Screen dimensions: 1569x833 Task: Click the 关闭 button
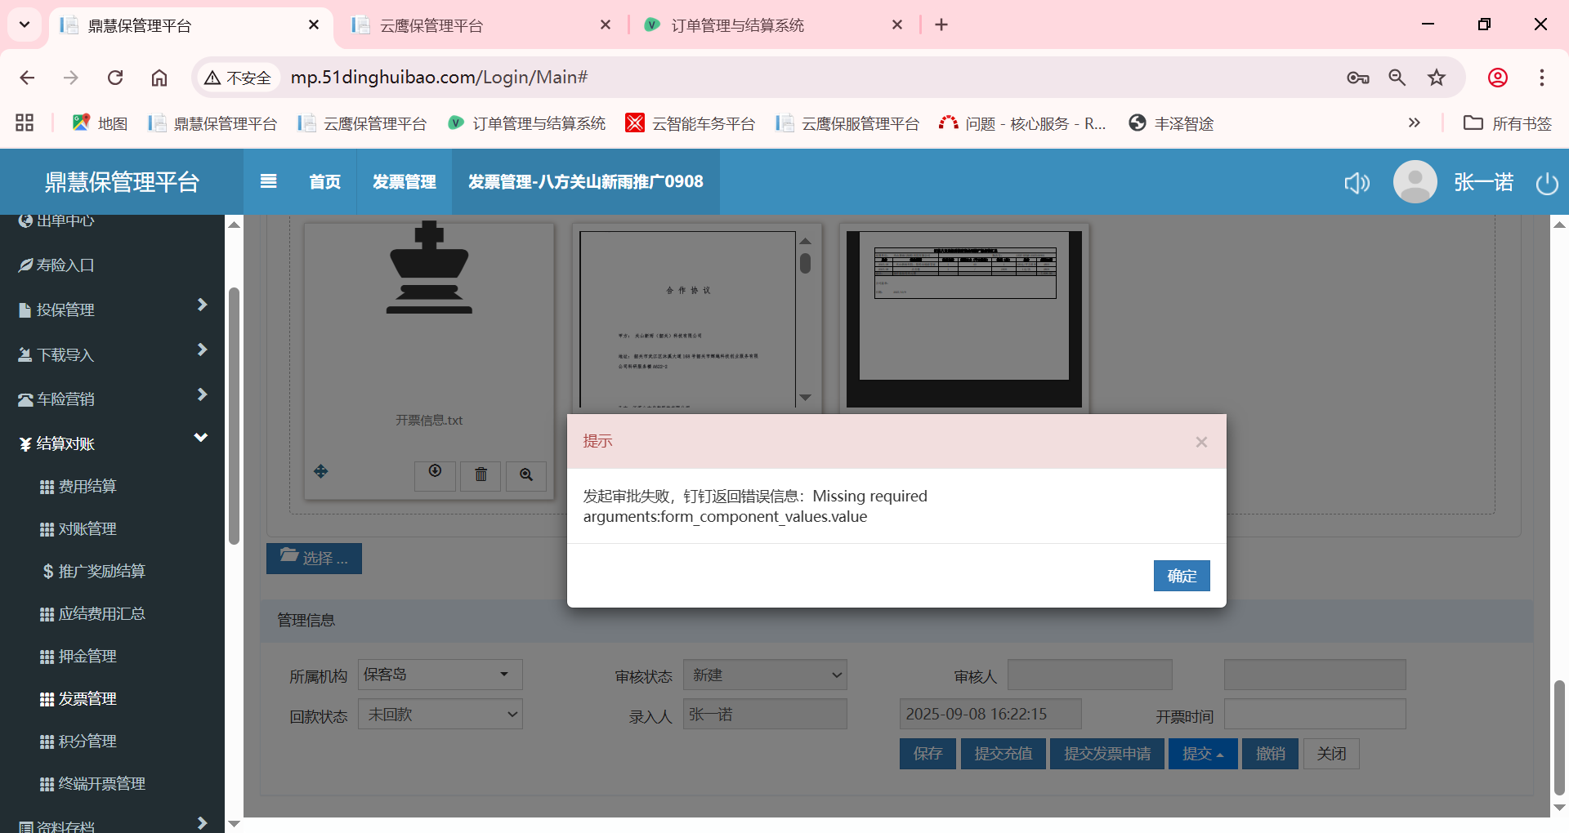[1331, 754]
